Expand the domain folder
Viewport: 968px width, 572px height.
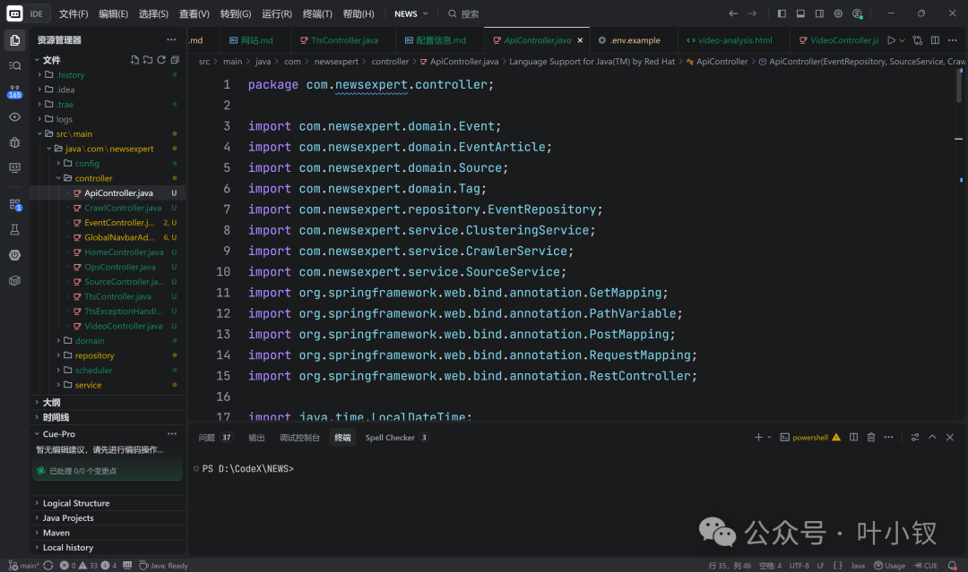[90, 341]
